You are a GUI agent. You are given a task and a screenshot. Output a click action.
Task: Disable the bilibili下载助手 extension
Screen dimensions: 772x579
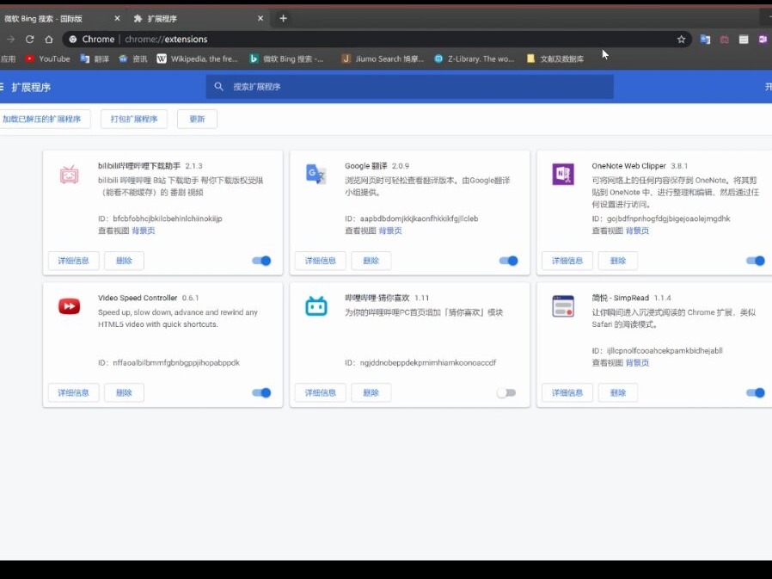[x=262, y=261]
